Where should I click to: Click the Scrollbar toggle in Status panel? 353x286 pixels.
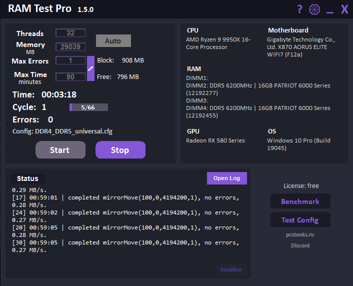coord(231,269)
